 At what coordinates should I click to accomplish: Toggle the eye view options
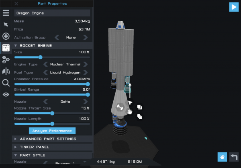tap(6, 95)
